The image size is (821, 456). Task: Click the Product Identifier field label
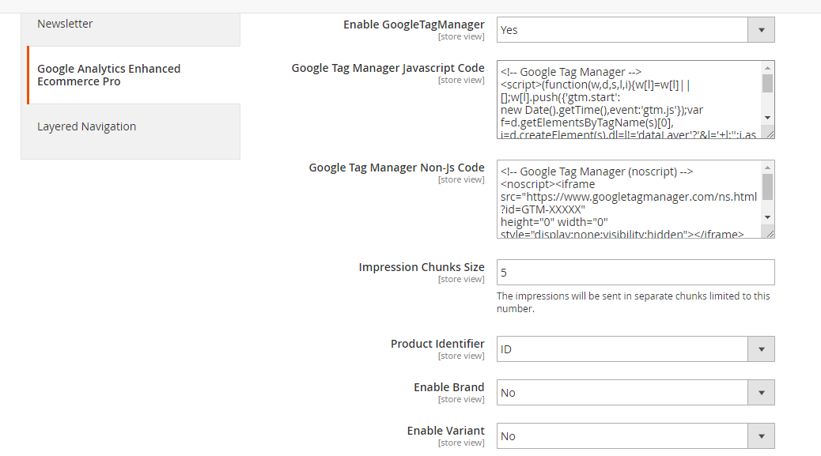(x=437, y=344)
